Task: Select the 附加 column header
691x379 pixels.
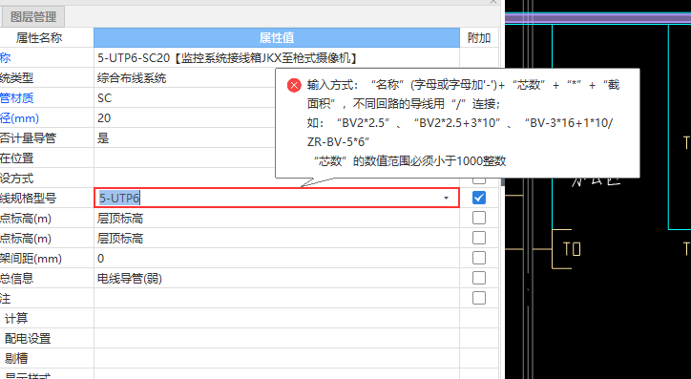Action: [479, 38]
